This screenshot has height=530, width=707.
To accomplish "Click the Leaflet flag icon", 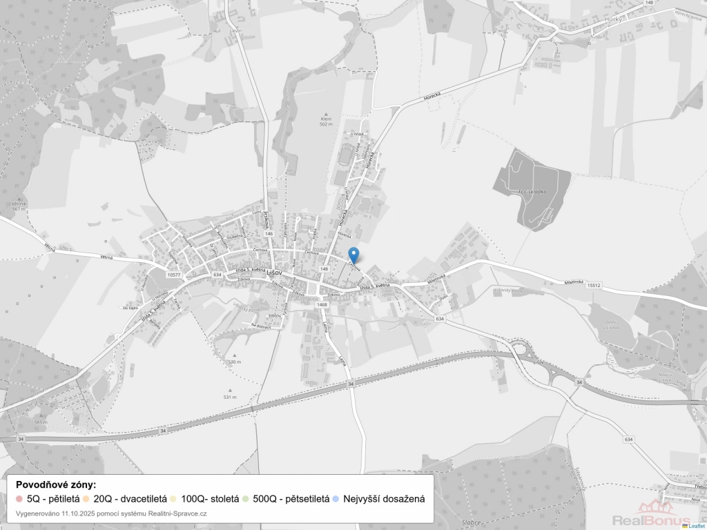I will (684, 526).
